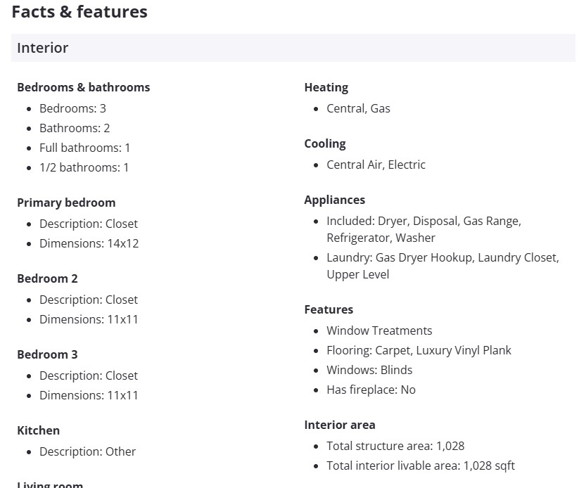The width and height of the screenshot is (579, 488).
Task: Select the Bedrooms & bathrooms heading
Action: (83, 87)
